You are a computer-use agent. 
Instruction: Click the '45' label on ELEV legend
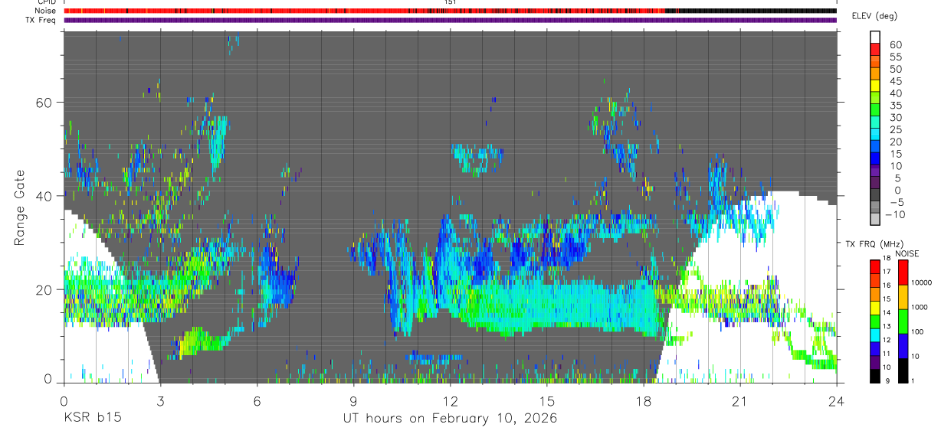click(894, 82)
